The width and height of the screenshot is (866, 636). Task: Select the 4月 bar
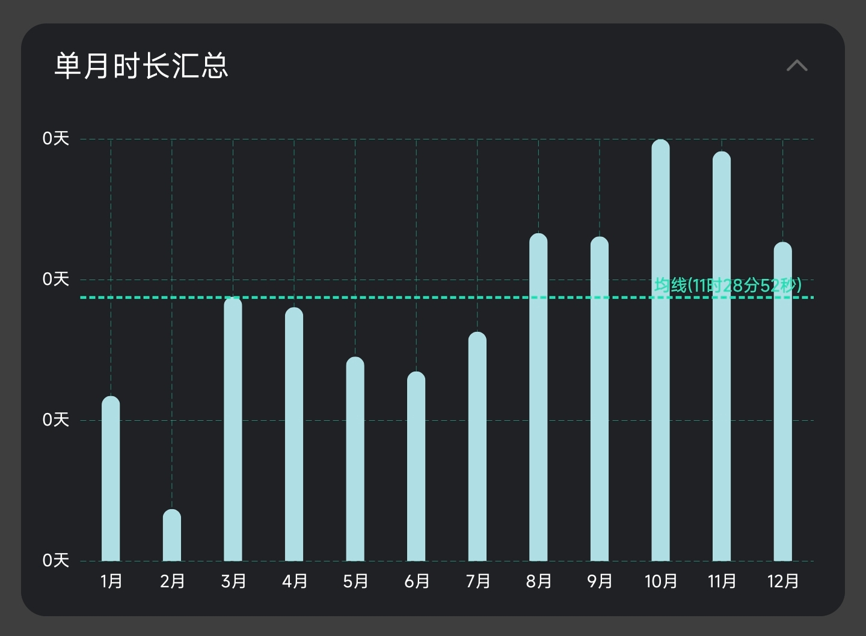(294, 434)
